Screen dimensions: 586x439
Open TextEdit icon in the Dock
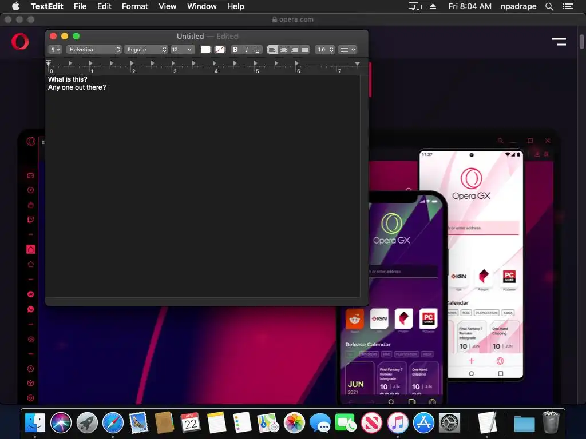pos(487,422)
